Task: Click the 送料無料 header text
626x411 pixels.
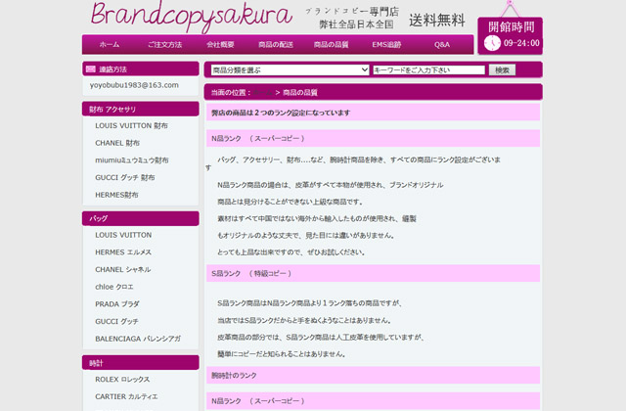Action: [437, 21]
